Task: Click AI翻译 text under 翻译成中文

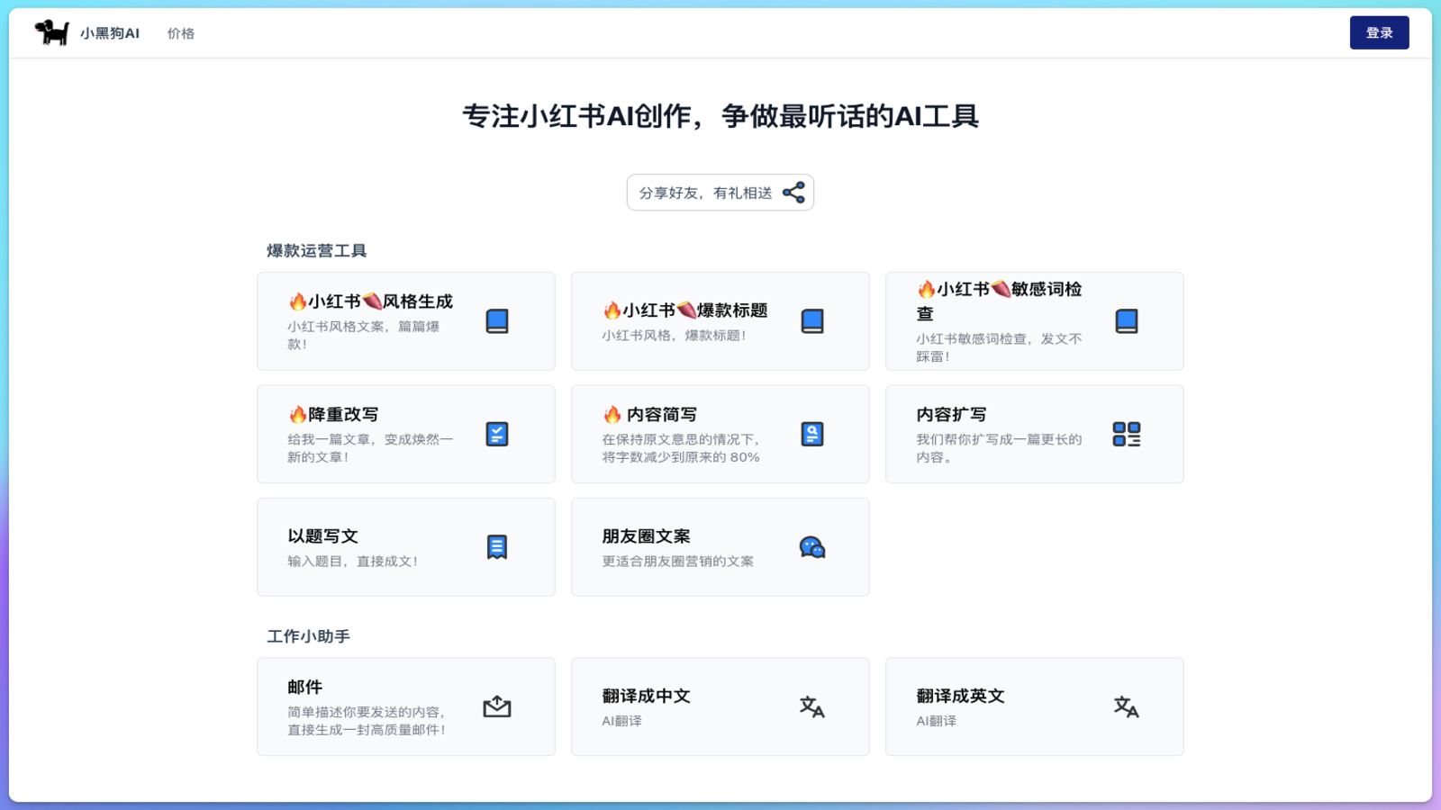Action: pyautogui.click(x=622, y=721)
